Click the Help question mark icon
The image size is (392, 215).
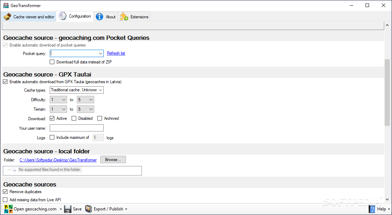tap(372, 209)
